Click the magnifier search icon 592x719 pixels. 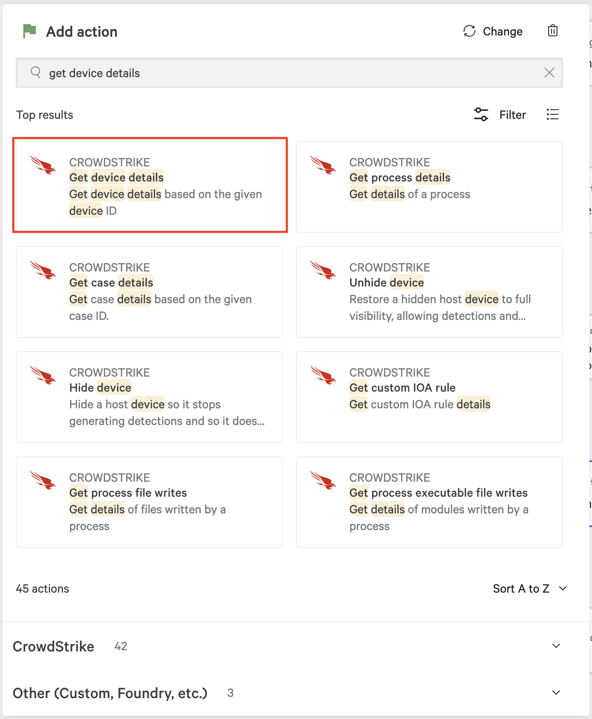pyautogui.click(x=36, y=73)
